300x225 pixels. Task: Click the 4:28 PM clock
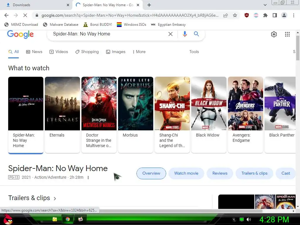point(274,219)
